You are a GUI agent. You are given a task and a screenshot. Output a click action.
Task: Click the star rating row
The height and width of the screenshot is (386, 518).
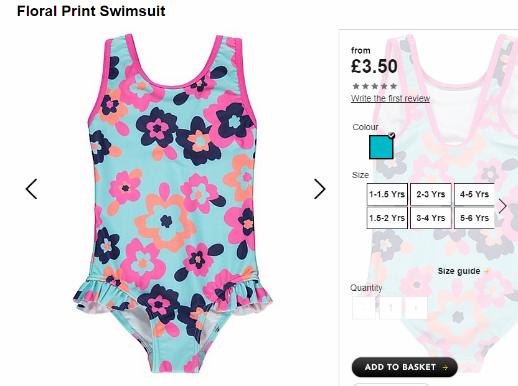click(375, 87)
